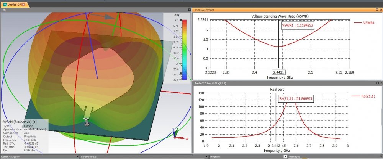Maximize the Re(Z1,1) plot panel
The width and height of the screenshot is (383, 159).
(x=378, y=83)
